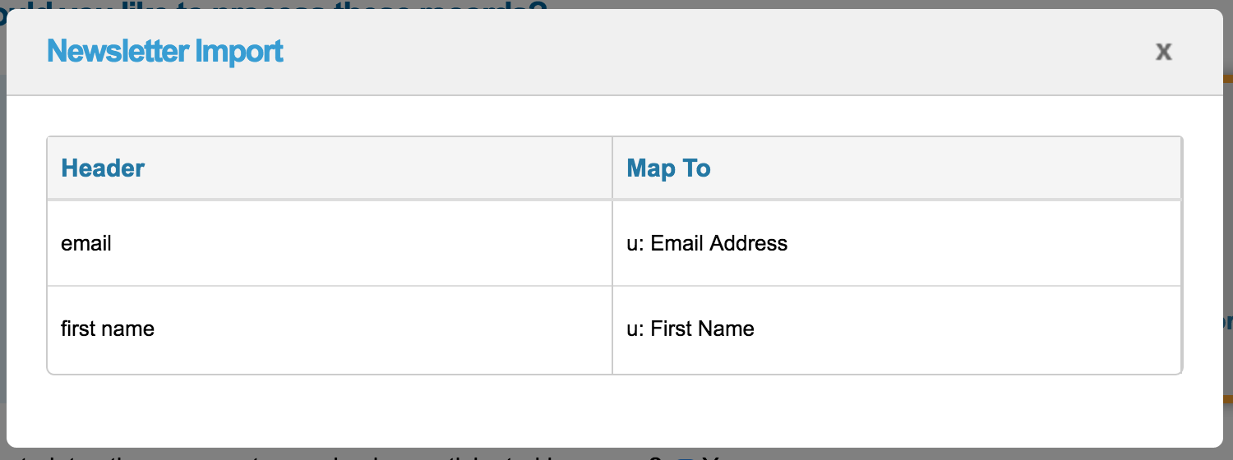Click the Header column heading

tap(103, 168)
